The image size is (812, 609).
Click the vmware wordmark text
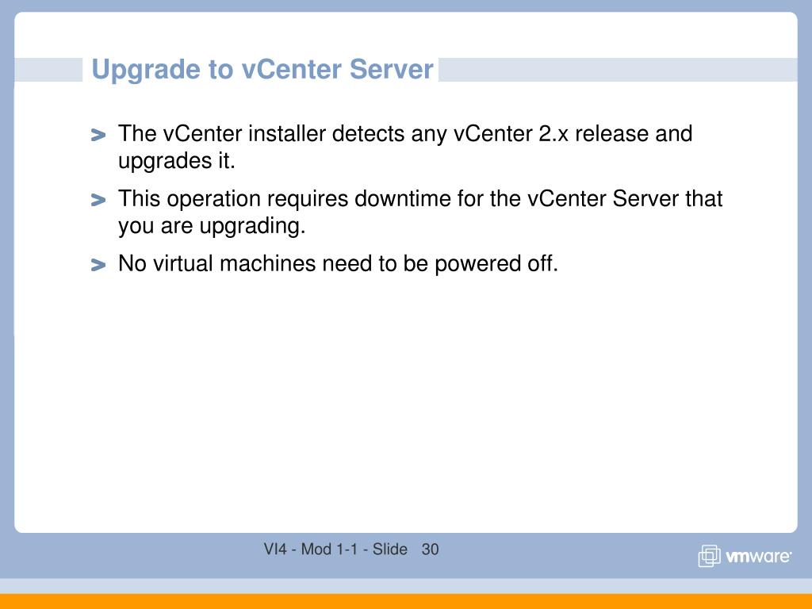click(x=758, y=556)
